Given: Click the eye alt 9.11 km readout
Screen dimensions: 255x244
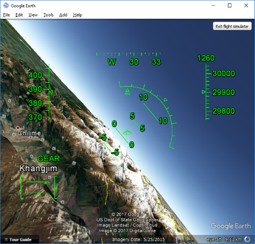Looking at the screenshot, I should (x=224, y=239).
